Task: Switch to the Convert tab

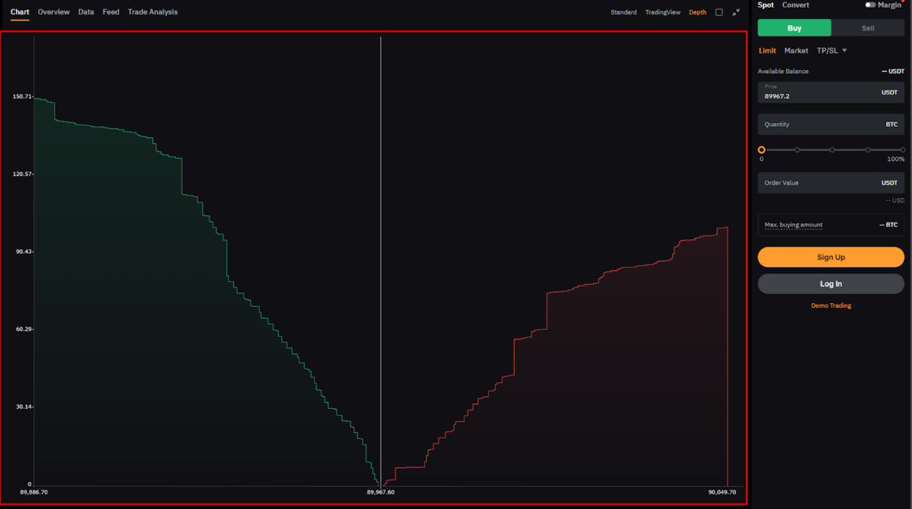Action: [x=795, y=5]
